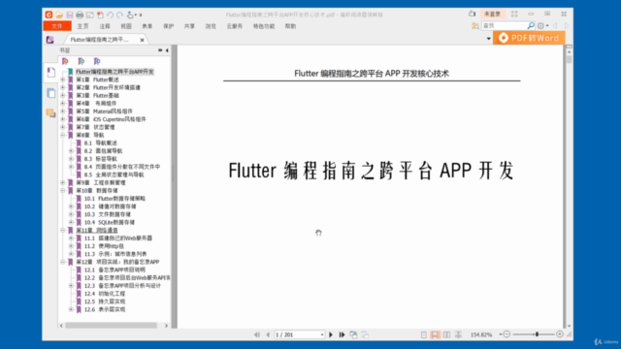Collapse 第10章 数据存储 bookmark
Viewport: 621px width, 349px height.
click(x=62, y=190)
